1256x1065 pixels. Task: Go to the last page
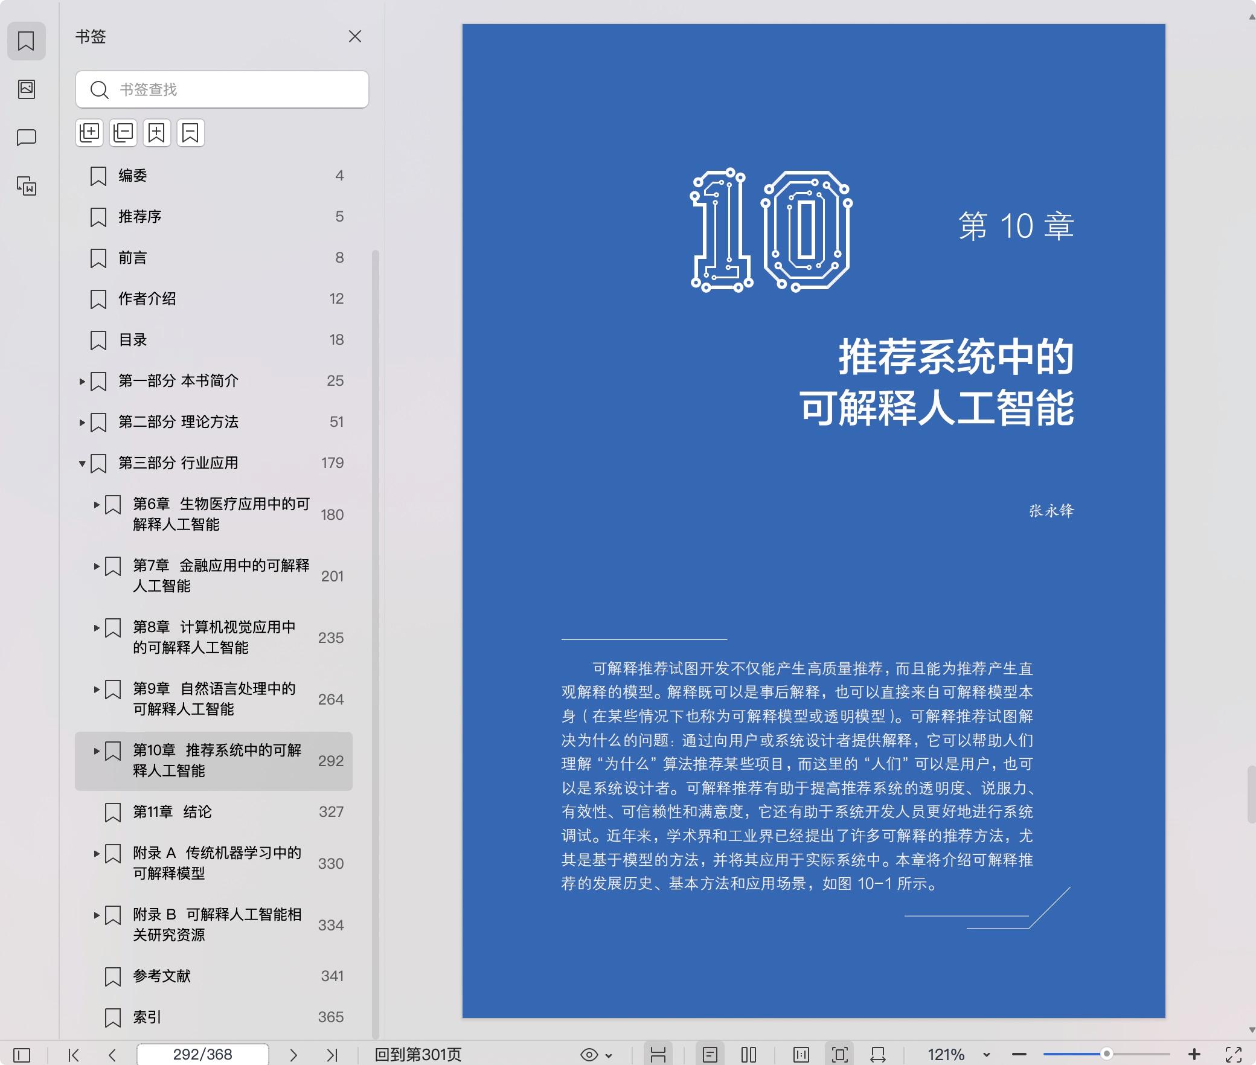pos(332,1054)
